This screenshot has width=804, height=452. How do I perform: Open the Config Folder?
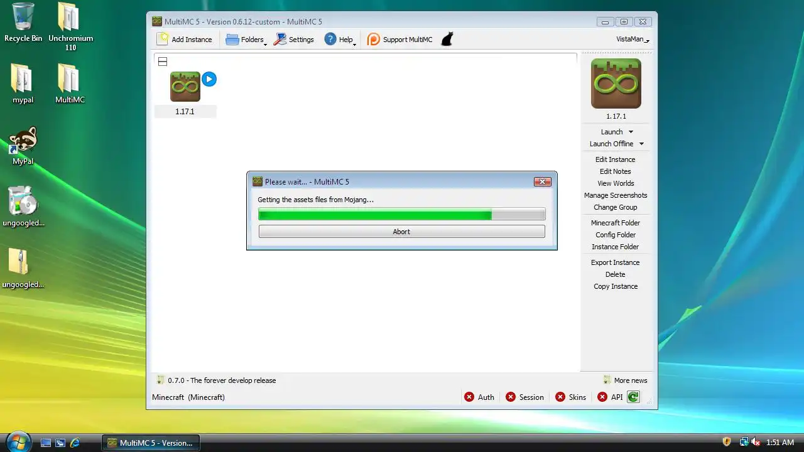click(x=616, y=235)
